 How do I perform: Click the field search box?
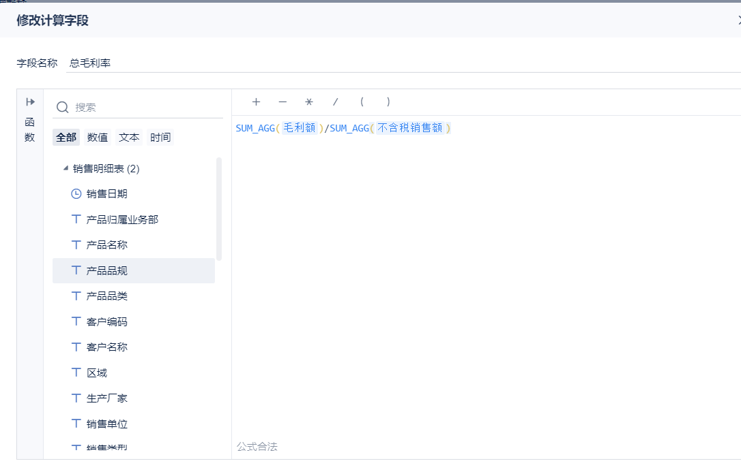(147, 107)
